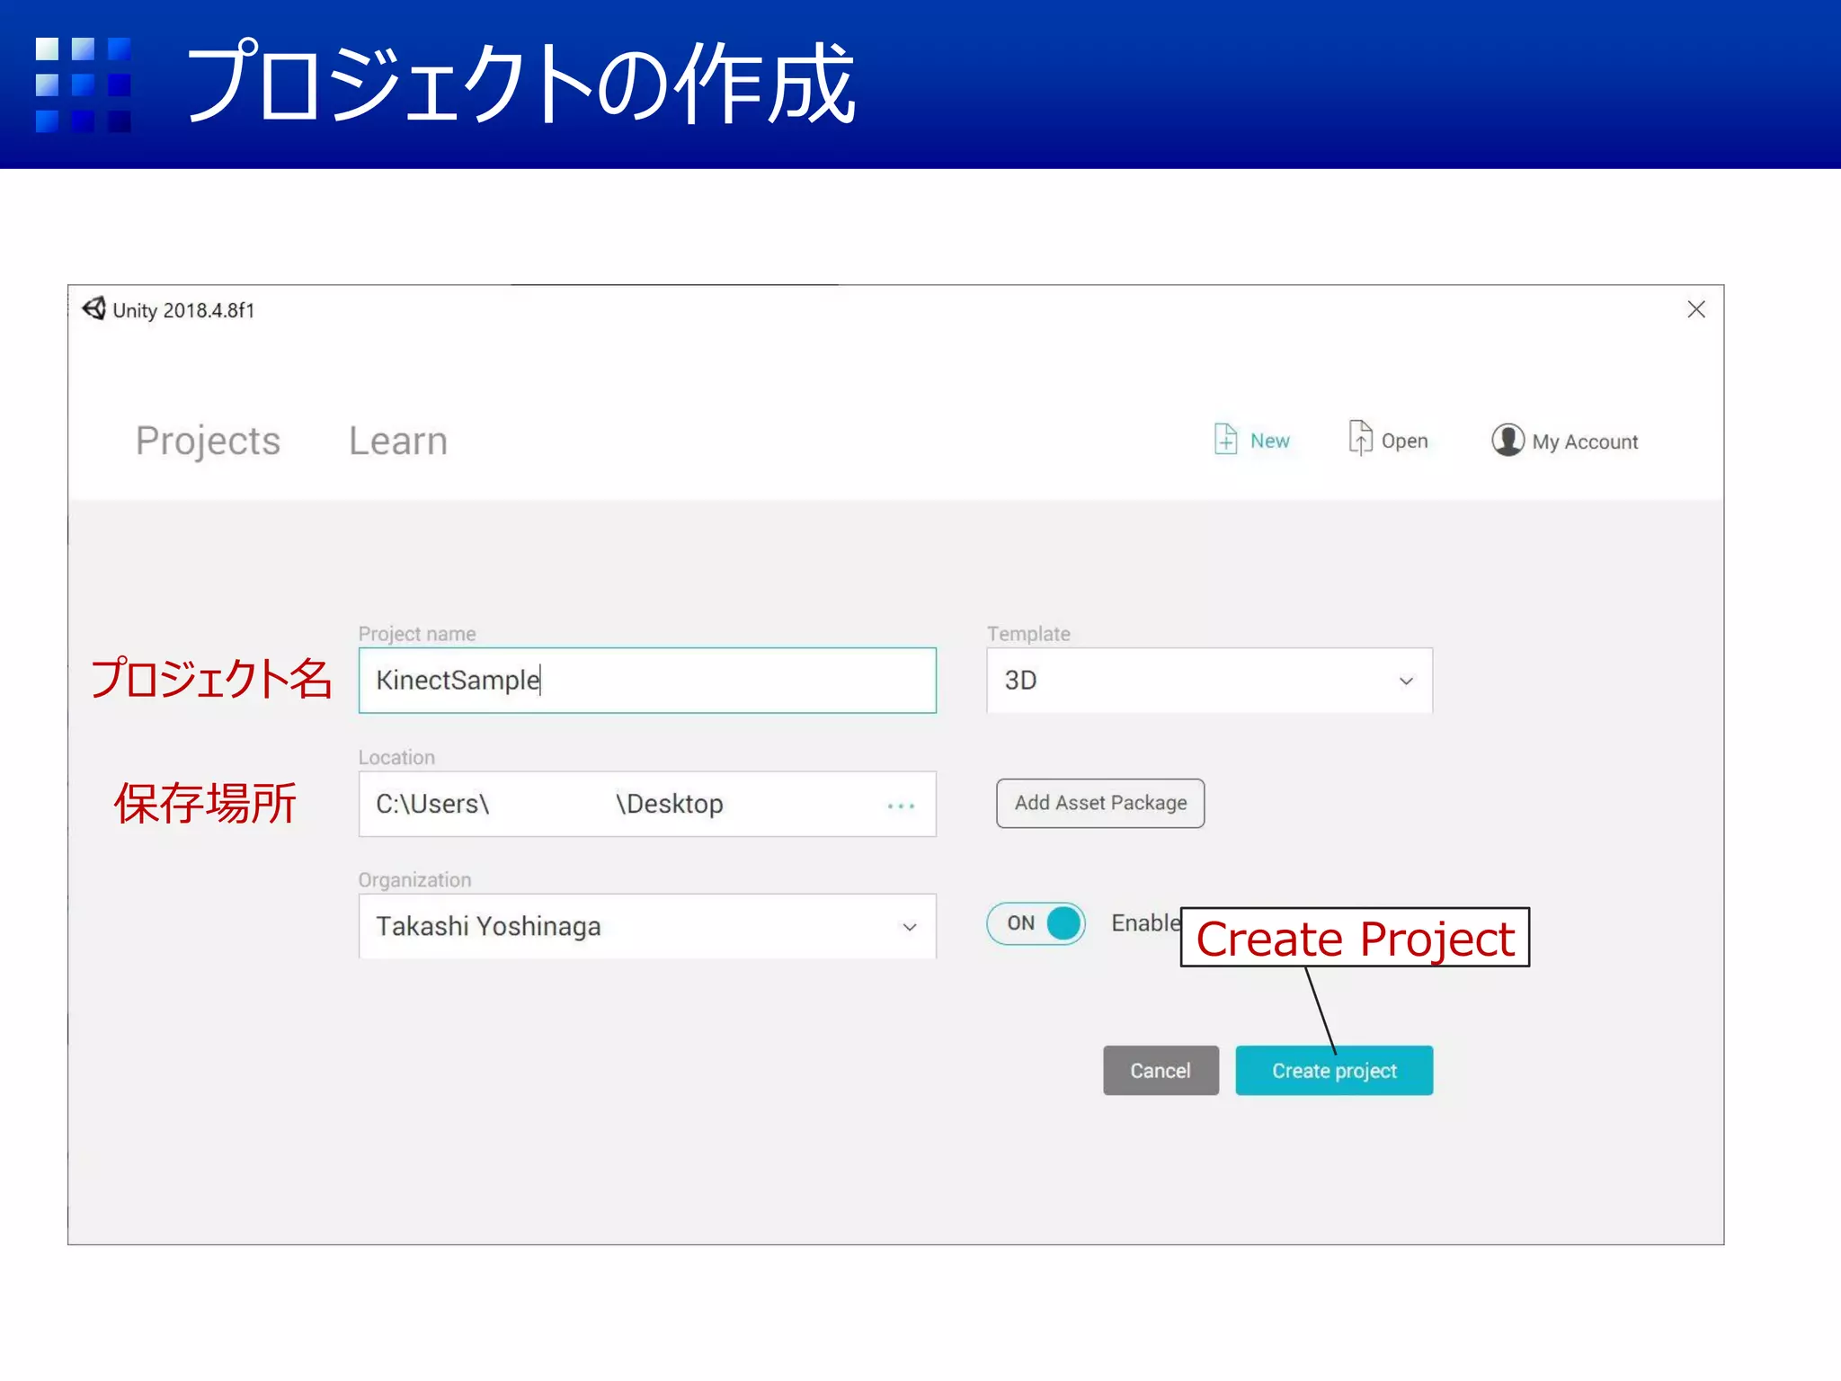Select the New label in header
Viewport: 1841px width, 1381px height.
point(1269,441)
